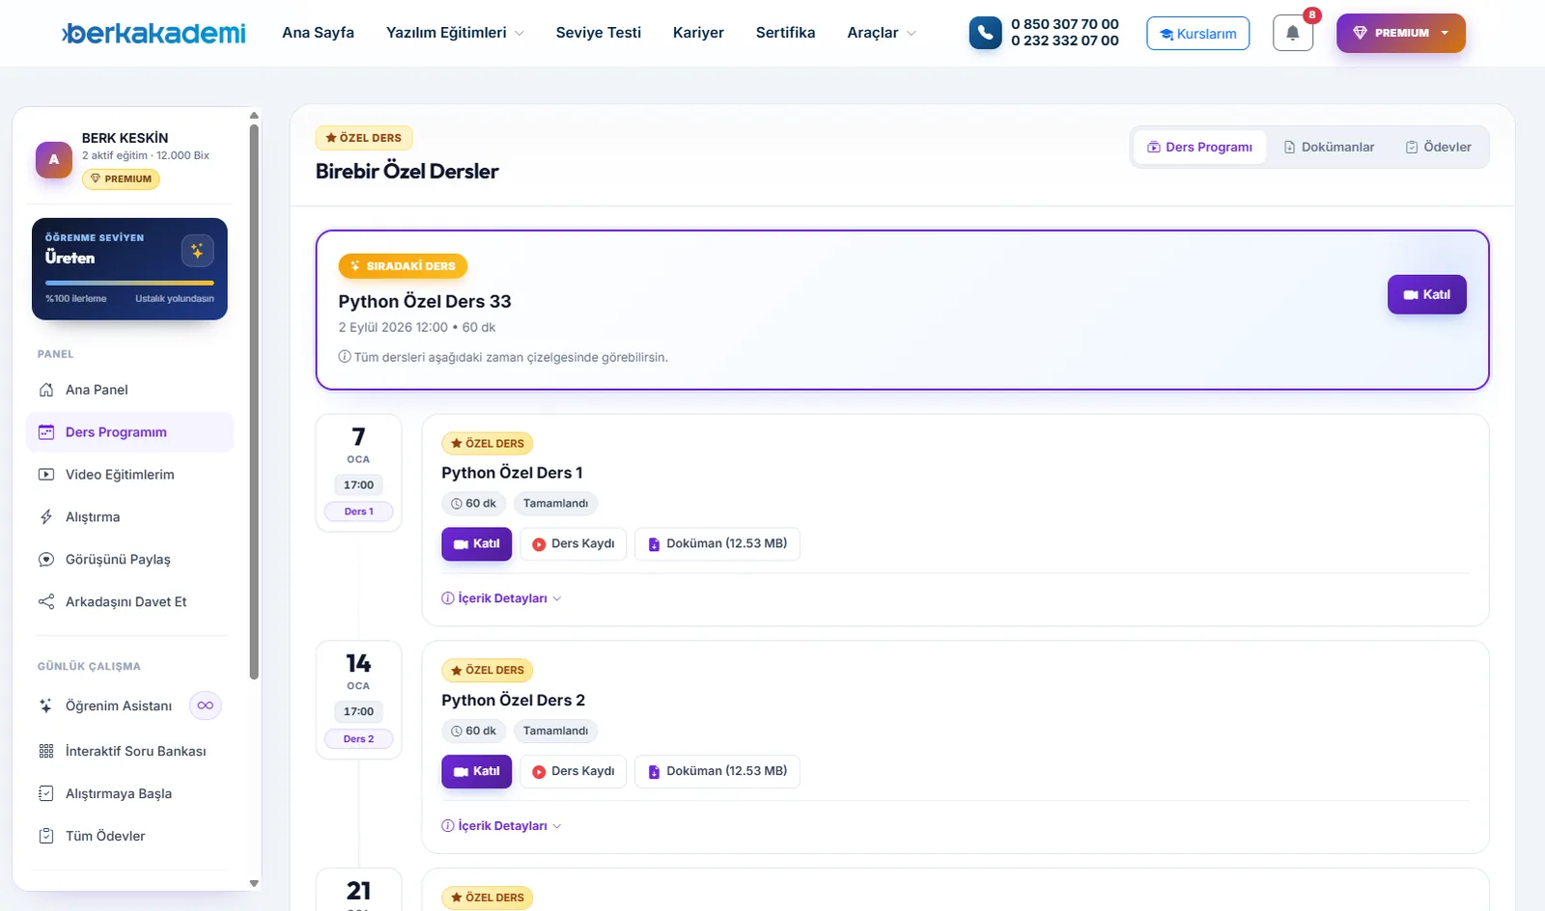Image resolution: width=1545 pixels, height=911 pixels.
Task: Open Tüm Ödevler in the sidebar
Action: (x=129, y=837)
